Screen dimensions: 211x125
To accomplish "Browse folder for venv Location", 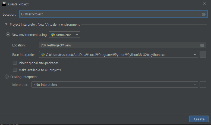I will 202,45.
